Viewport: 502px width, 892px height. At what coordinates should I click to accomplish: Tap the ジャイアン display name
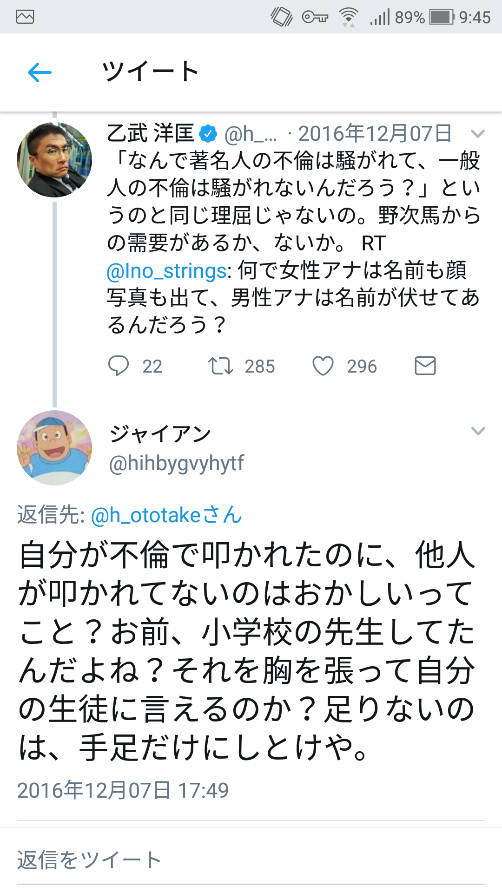(x=160, y=434)
